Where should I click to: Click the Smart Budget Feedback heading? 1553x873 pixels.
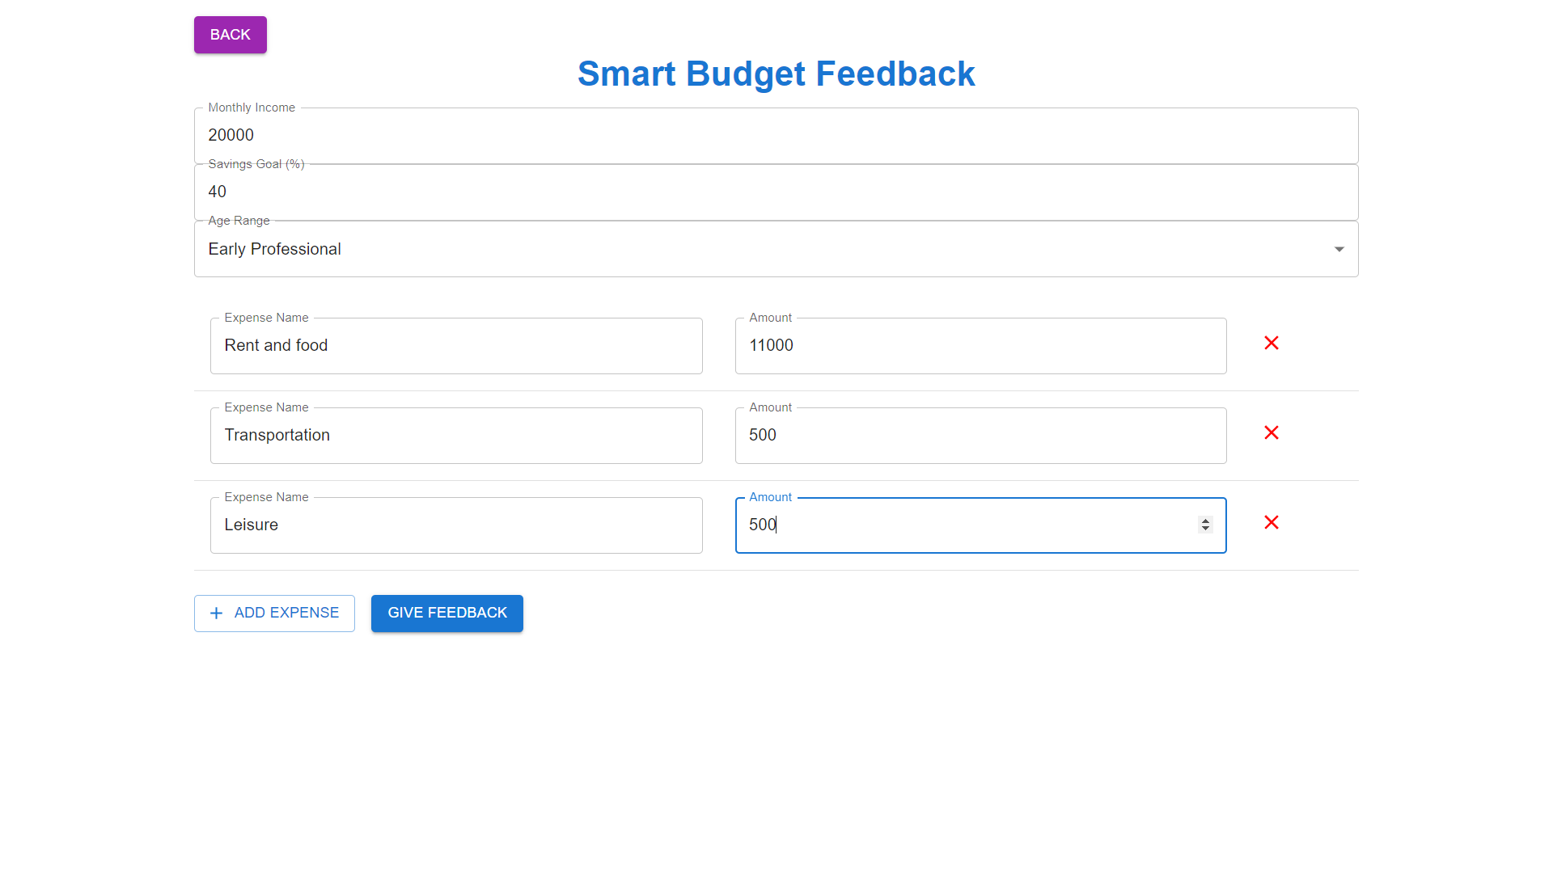[x=776, y=74]
